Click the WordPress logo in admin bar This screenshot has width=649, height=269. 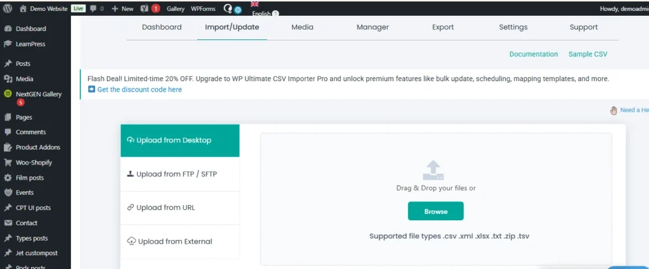click(8, 9)
